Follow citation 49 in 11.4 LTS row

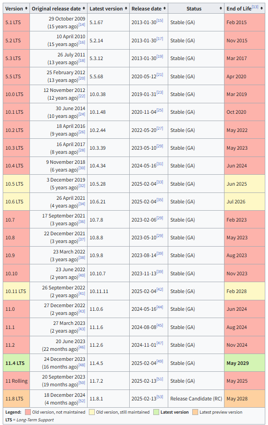pyautogui.click(x=160, y=361)
